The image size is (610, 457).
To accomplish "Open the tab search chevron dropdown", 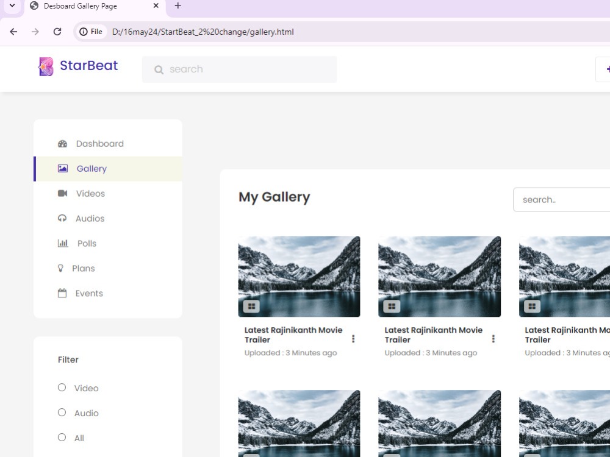I will [12, 6].
